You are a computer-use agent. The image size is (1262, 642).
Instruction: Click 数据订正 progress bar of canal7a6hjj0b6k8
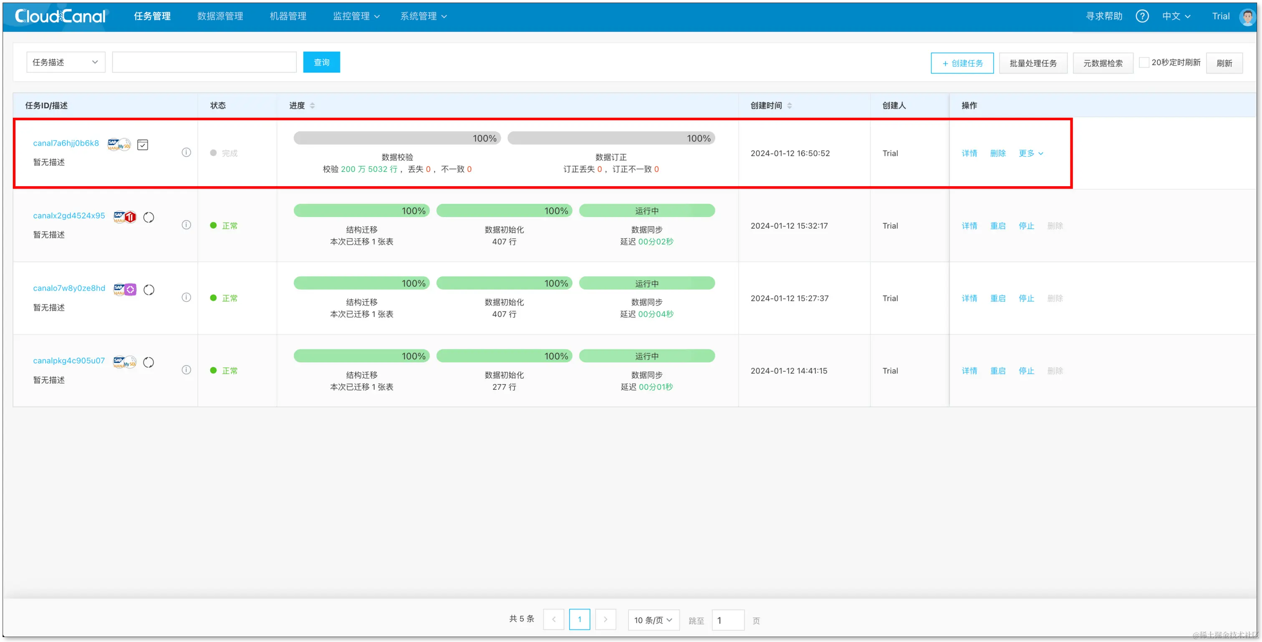coord(611,138)
